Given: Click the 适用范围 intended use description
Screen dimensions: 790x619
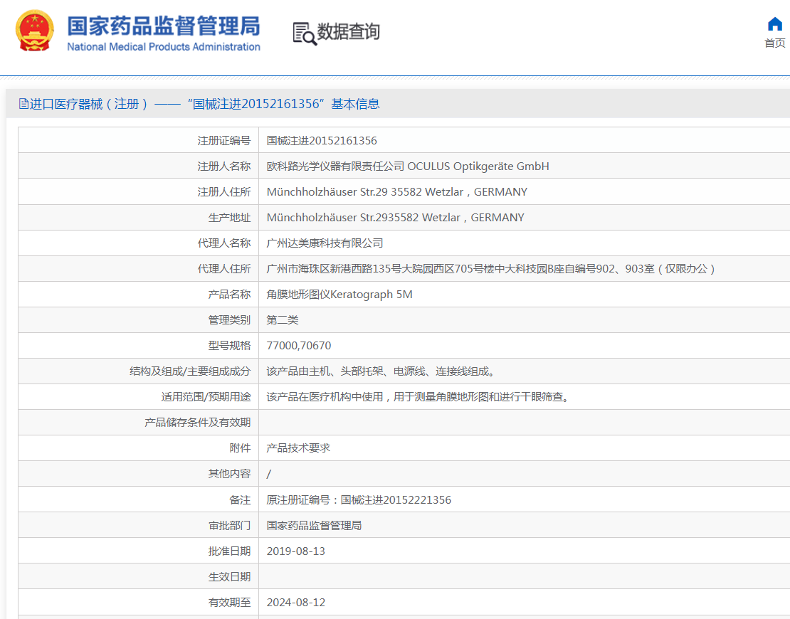Looking at the screenshot, I should (x=420, y=398).
